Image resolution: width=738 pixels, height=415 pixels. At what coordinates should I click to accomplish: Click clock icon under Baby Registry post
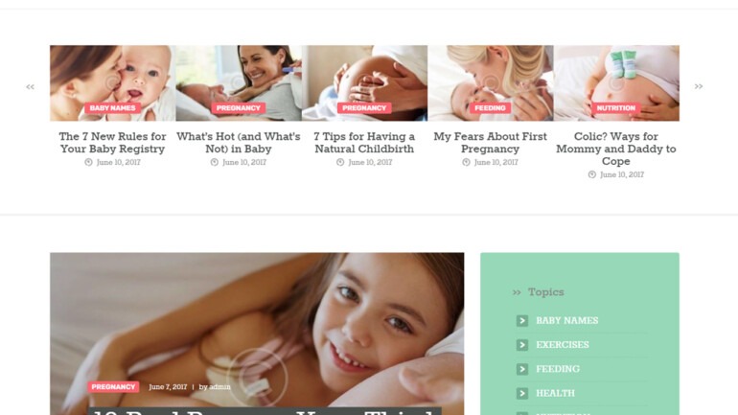click(88, 162)
